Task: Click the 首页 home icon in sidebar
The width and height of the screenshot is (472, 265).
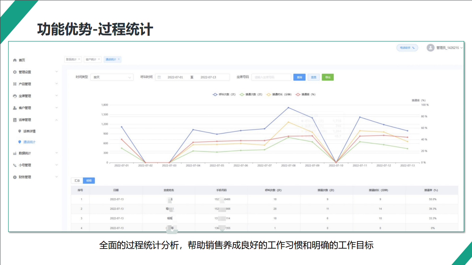Action: [15, 60]
